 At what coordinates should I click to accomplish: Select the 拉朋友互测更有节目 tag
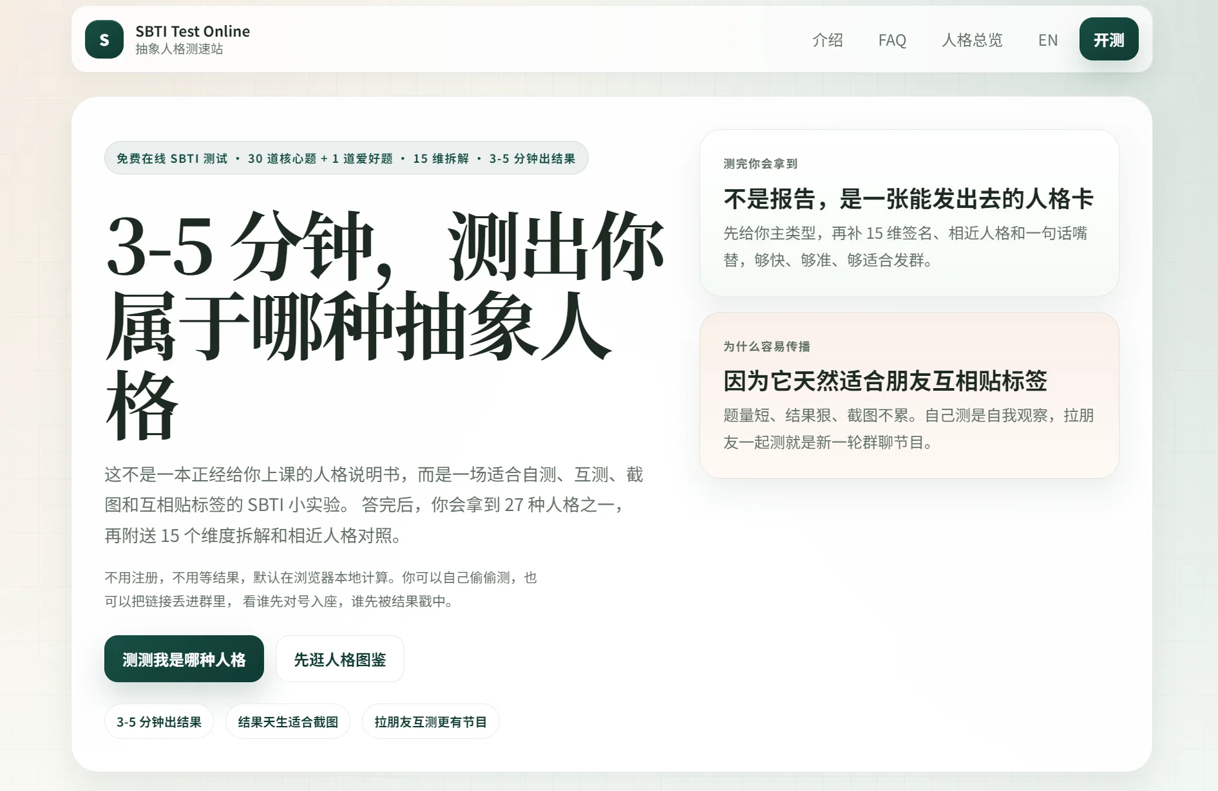coord(430,721)
